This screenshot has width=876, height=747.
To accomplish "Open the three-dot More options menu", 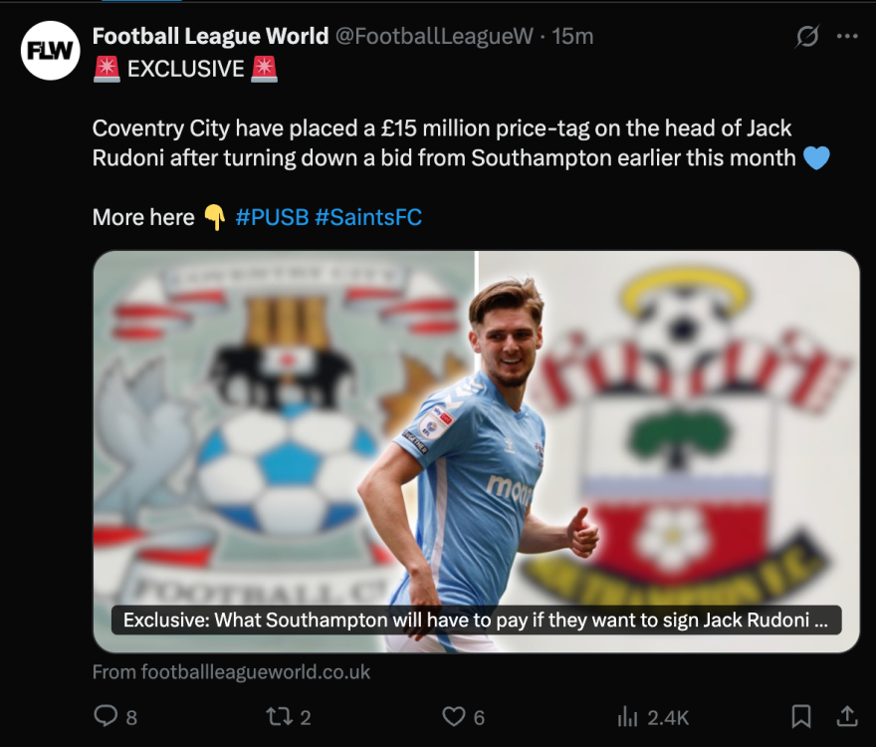I will tap(847, 37).
